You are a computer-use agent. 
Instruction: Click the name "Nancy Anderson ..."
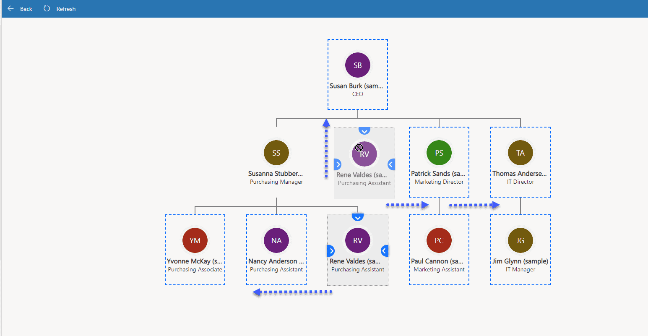[x=276, y=261]
